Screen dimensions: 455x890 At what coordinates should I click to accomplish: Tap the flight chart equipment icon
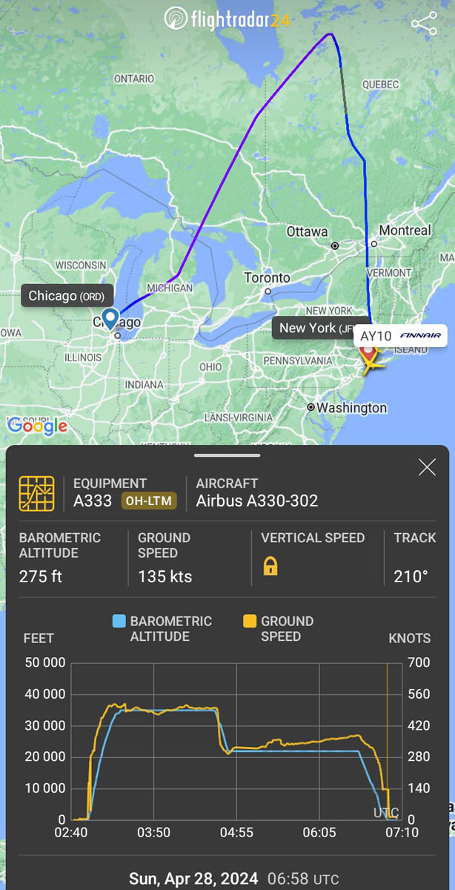(37, 493)
